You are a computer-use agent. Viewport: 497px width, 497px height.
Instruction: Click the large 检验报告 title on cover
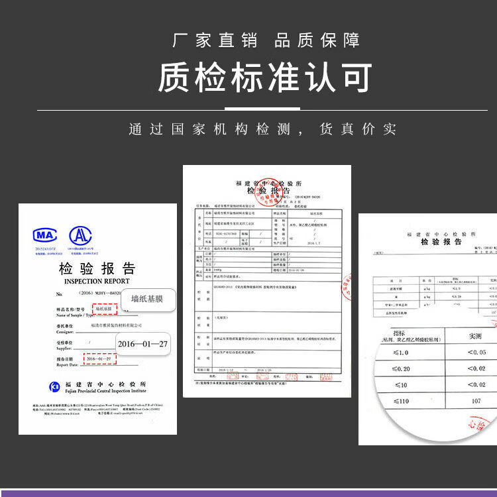click(x=97, y=268)
